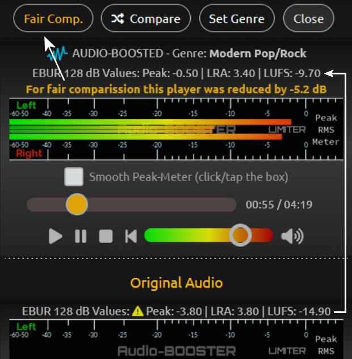The image size is (352, 359).
Task: Stop the audio-boosted playback
Action: point(106,236)
